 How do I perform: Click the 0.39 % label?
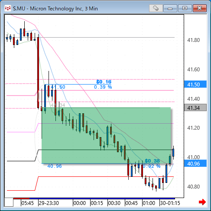[x=103, y=87]
